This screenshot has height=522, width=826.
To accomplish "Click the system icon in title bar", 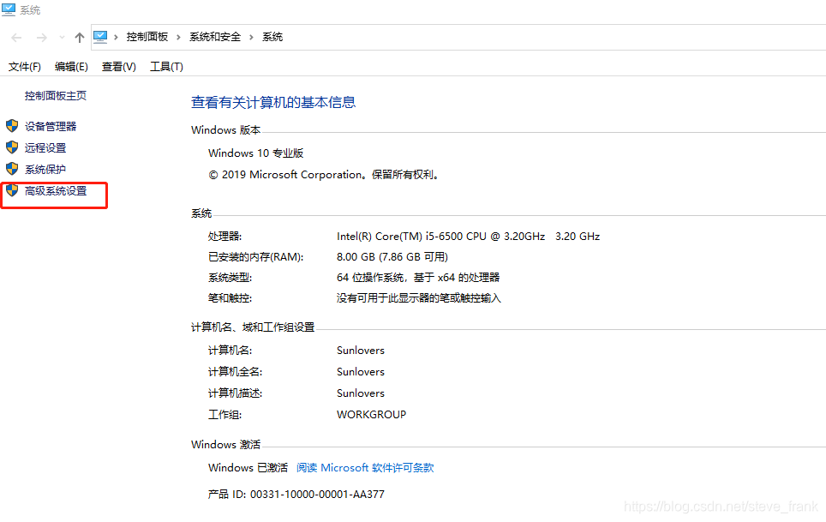I will pos(9,9).
